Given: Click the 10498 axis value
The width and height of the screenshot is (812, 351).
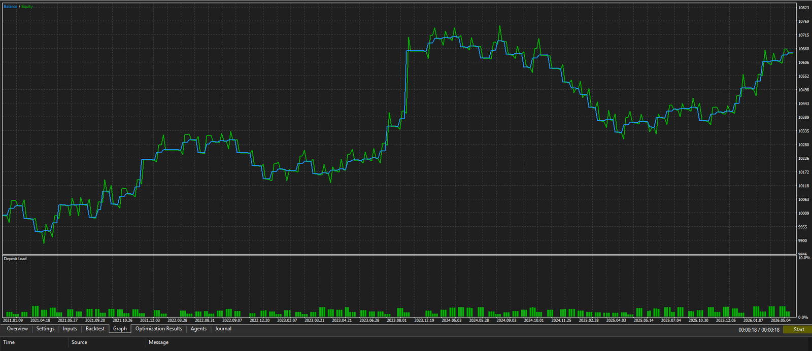Looking at the screenshot, I should [x=804, y=90].
